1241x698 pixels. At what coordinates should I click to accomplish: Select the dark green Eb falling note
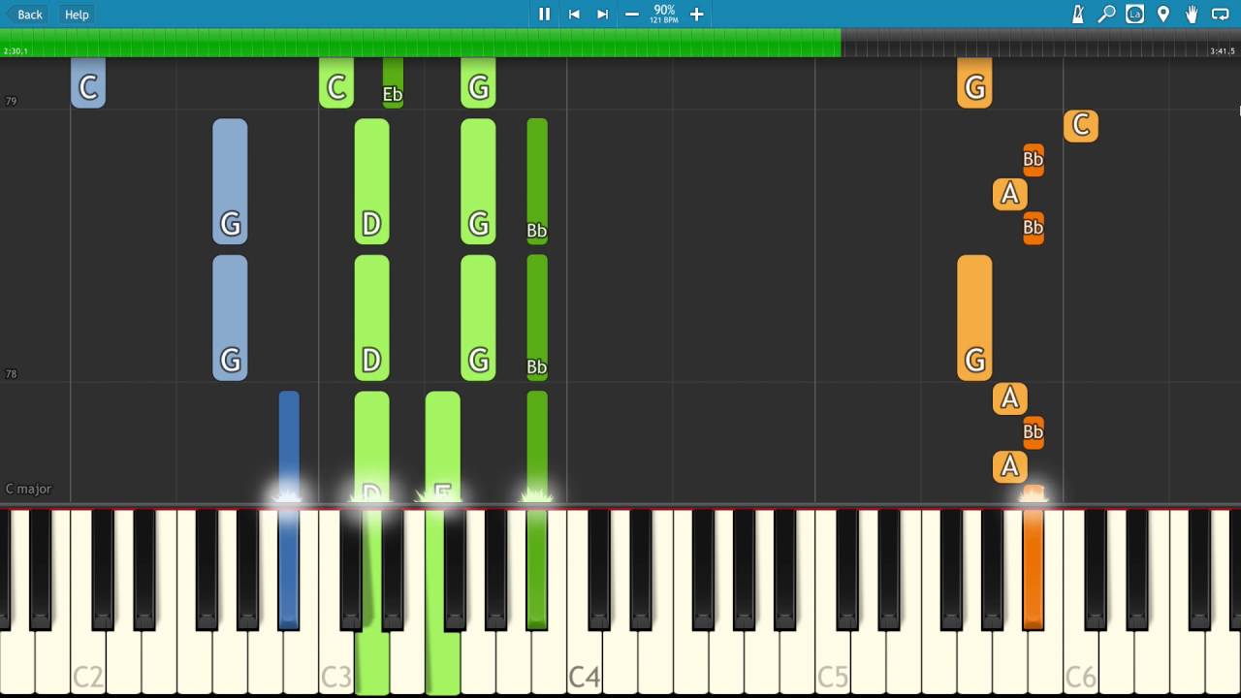pos(393,82)
